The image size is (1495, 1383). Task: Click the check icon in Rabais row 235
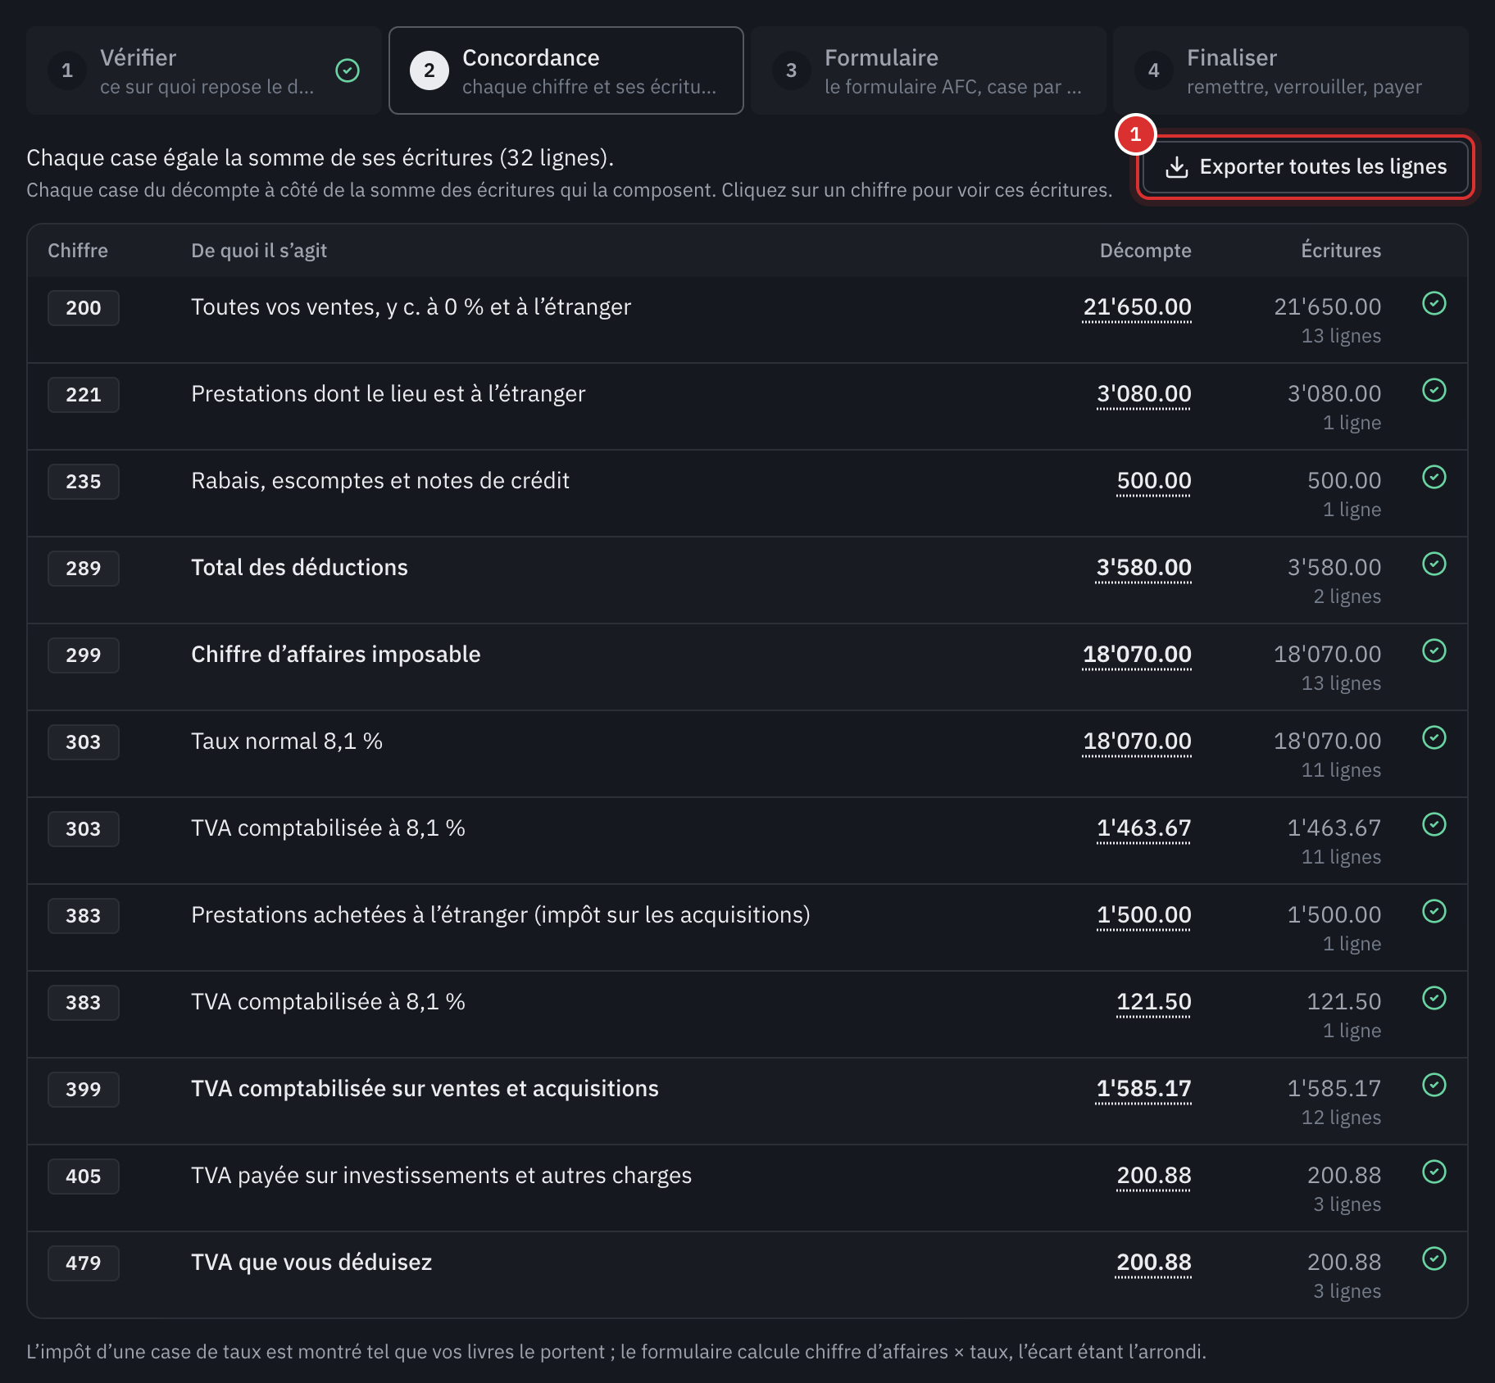[1434, 477]
